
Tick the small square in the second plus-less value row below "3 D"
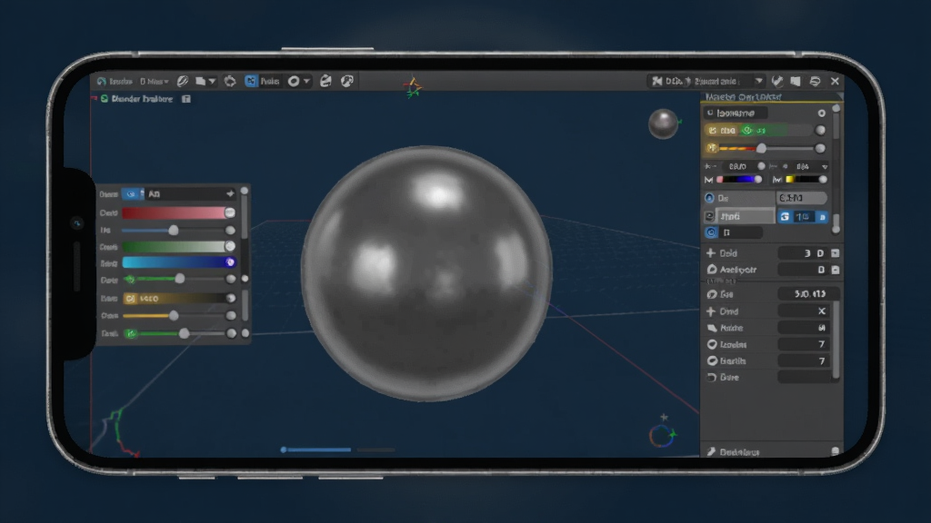[x=836, y=270]
